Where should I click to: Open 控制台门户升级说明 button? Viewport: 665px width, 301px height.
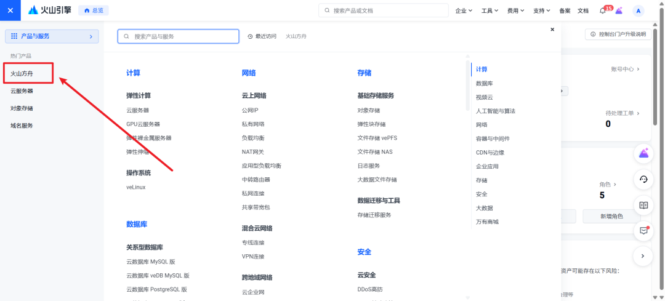click(618, 34)
